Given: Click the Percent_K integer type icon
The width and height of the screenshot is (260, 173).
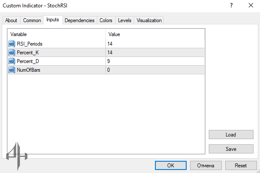Looking at the screenshot, I should tap(12, 53).
